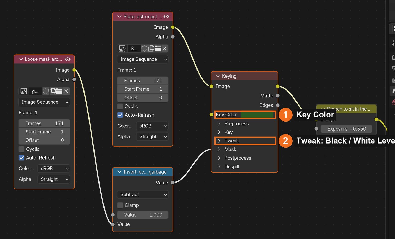Image resolution: width=395 pixels, height=239 pixels.
Task: Click Exposure -0.350 slider in Darken node
Action: [347, 129]
